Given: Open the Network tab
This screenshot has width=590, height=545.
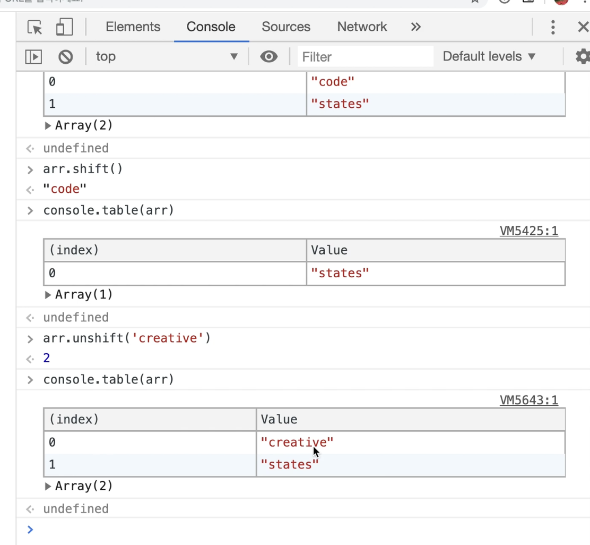Looking at the screenshot, I should [362, 27].
